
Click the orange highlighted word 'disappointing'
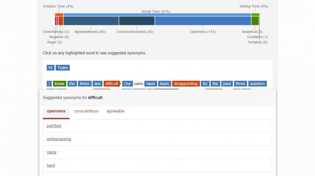pos(186,84)
